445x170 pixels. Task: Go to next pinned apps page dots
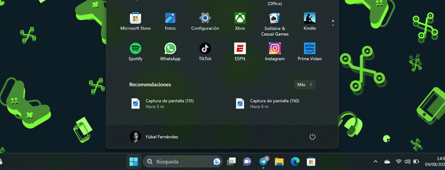(333, 23)
